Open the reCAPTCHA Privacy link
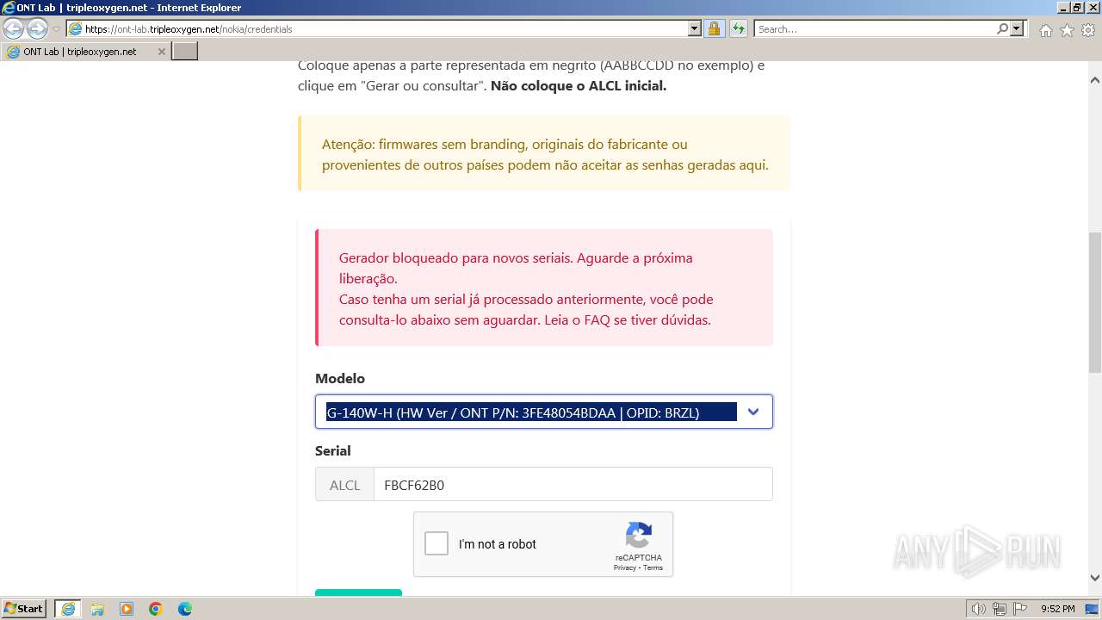The width and height of the screenshot is (1102, 620). (x=624, y=567)
